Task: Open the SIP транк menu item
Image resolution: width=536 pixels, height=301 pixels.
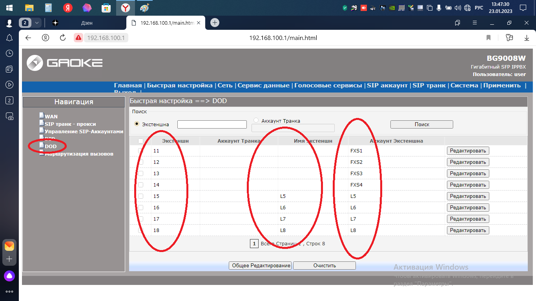Action: tap(429, 85)
